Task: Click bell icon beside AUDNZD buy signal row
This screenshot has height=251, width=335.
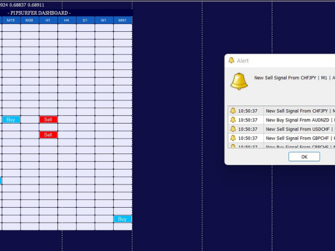Action: (x=233, y=120)
